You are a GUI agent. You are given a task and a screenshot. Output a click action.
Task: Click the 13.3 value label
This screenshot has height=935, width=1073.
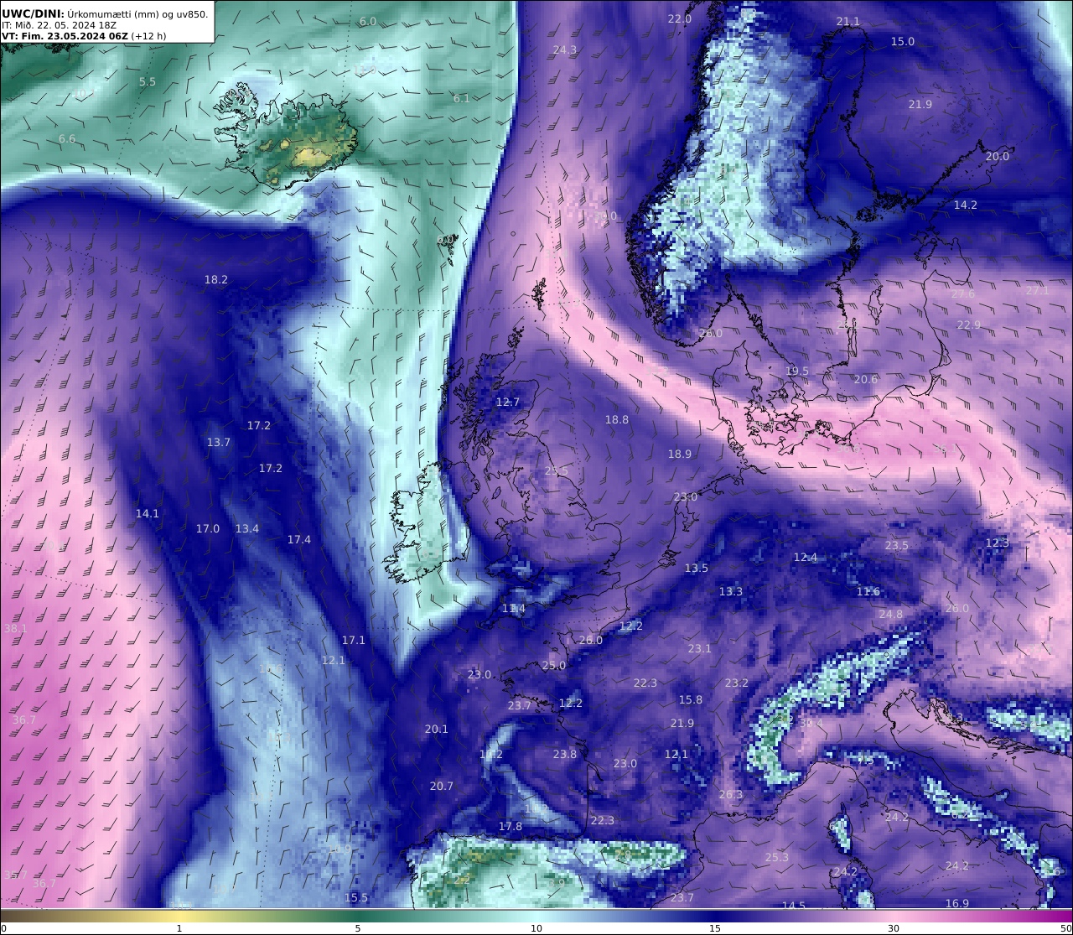pos(730,591)
